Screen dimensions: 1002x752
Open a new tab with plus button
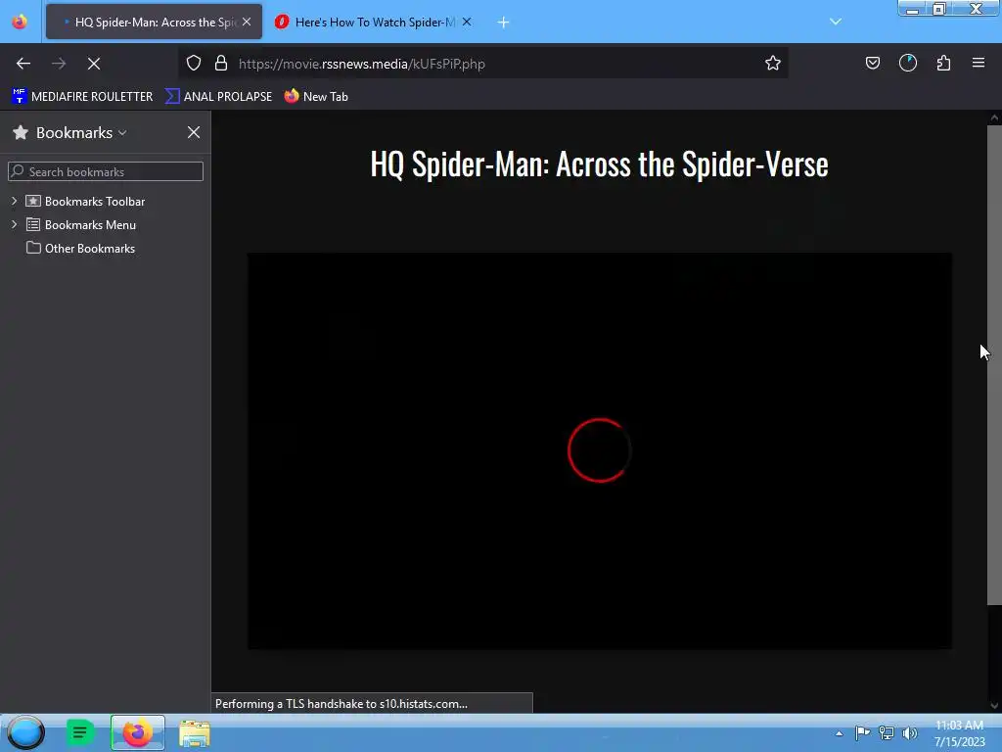504,23
